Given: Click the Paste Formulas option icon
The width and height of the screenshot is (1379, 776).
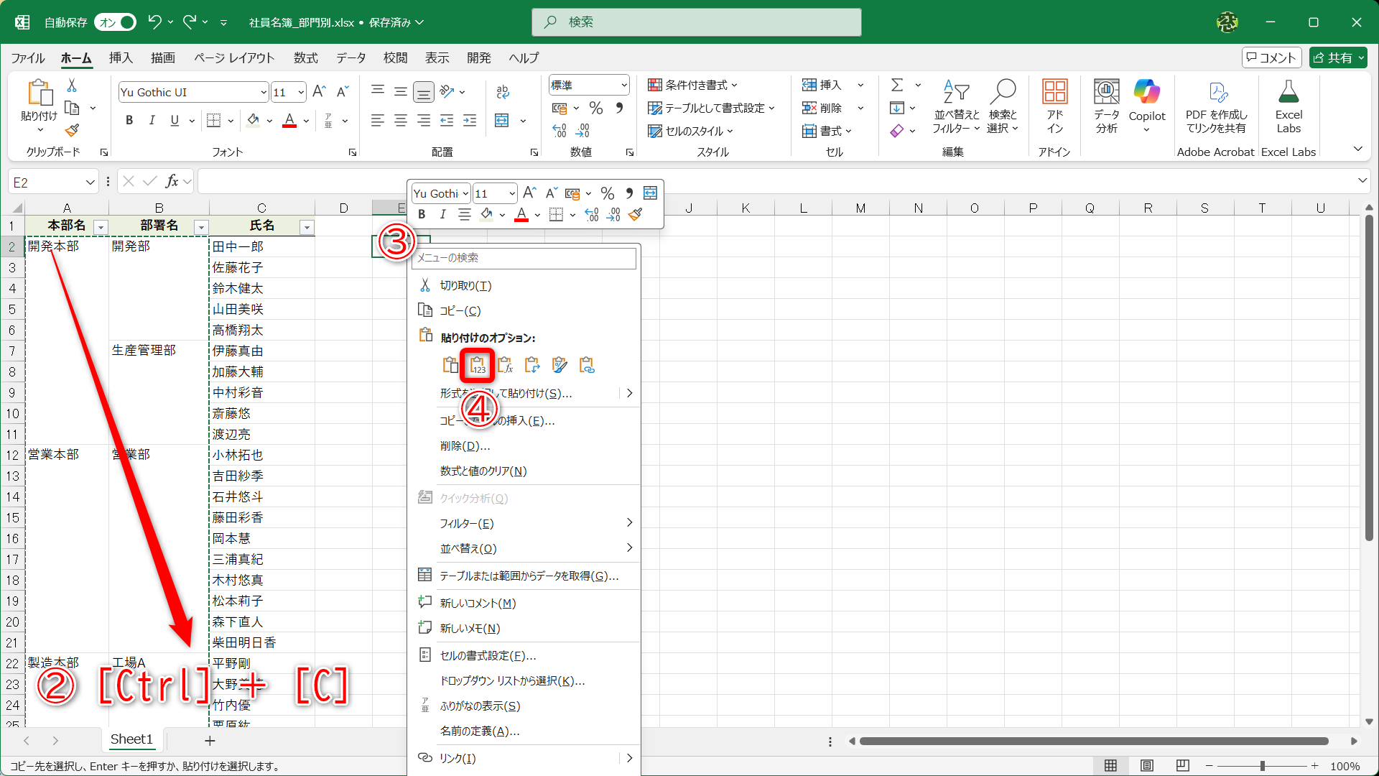Looking at the screenshot, I should [x=505, y=366].
